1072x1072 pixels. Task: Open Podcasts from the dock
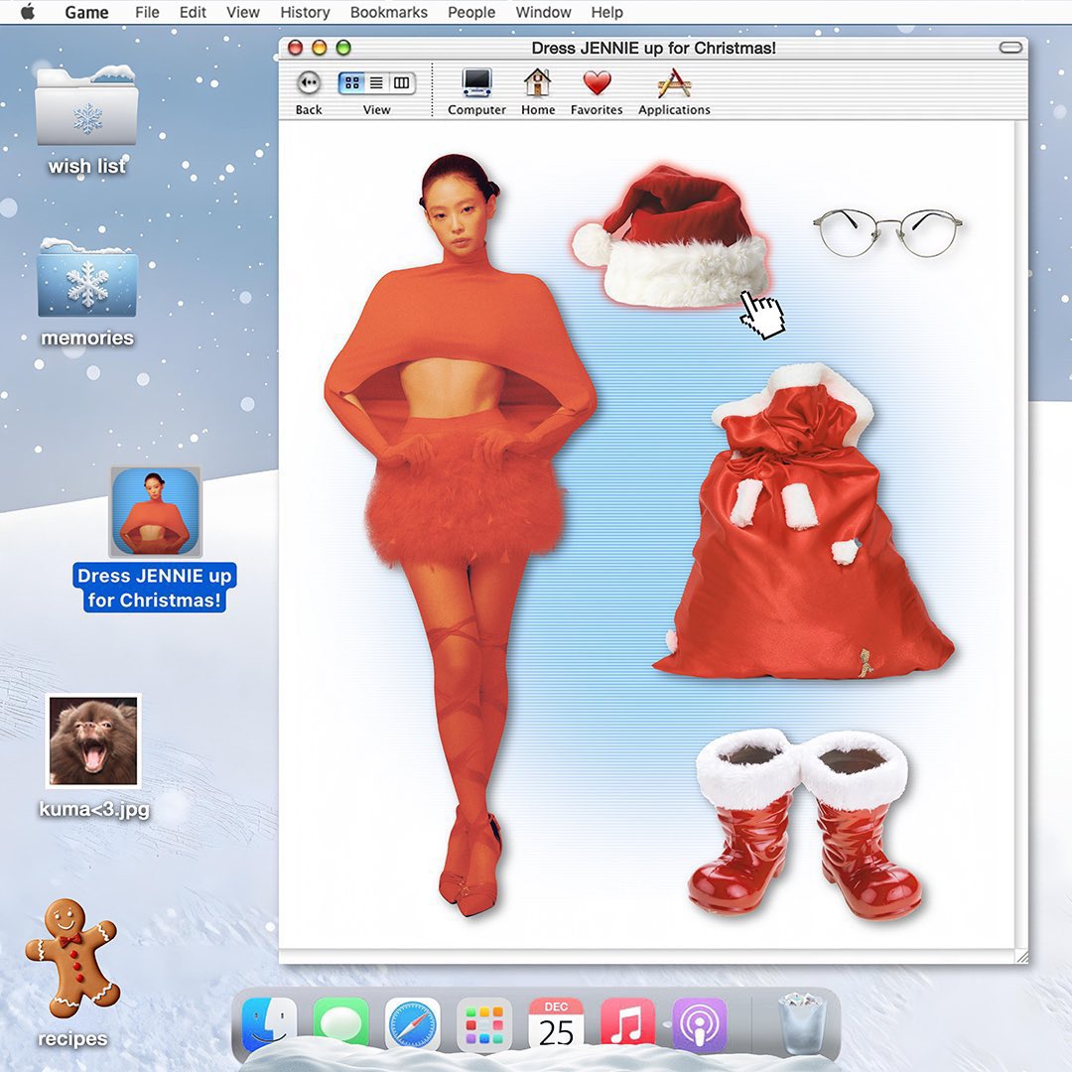(x=700, y=1025)
